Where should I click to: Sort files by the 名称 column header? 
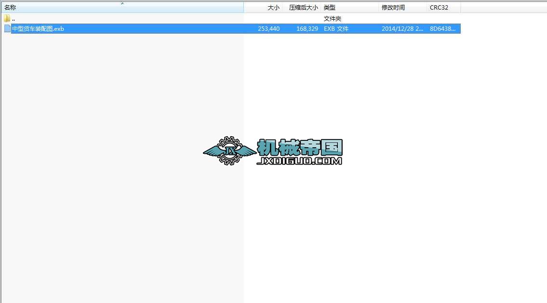[x=122, y=8]
